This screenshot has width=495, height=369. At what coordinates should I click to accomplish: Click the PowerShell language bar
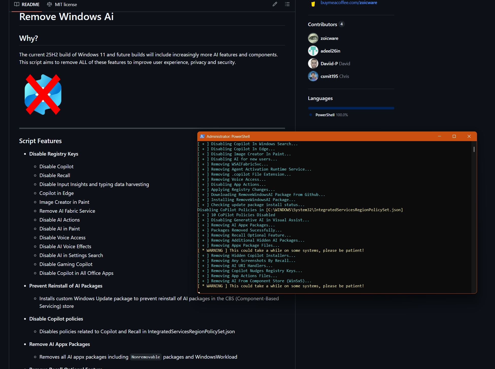(351, 108)
